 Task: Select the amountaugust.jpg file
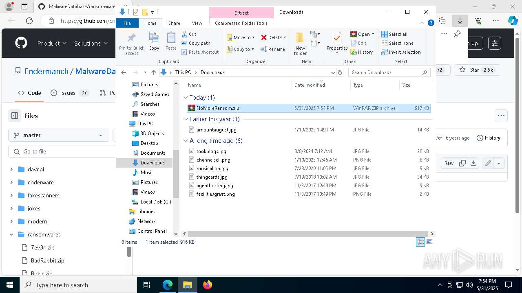[308, 130]
